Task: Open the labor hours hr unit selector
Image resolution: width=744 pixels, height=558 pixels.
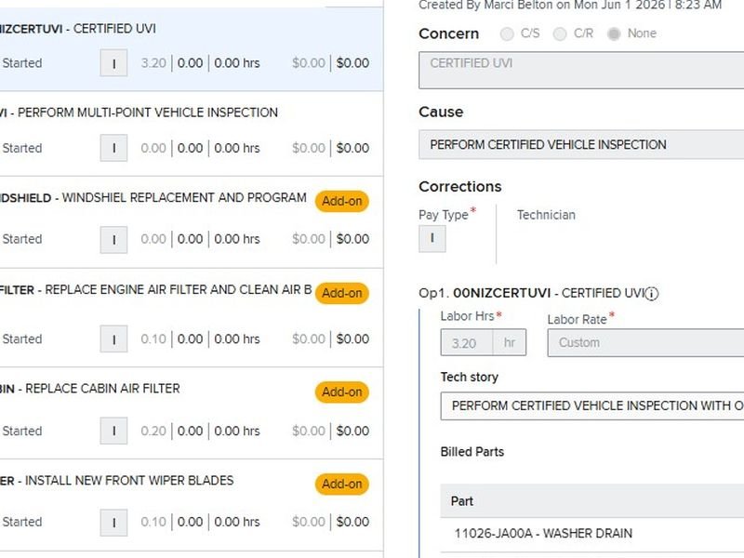Action: [x=510, y=342]
